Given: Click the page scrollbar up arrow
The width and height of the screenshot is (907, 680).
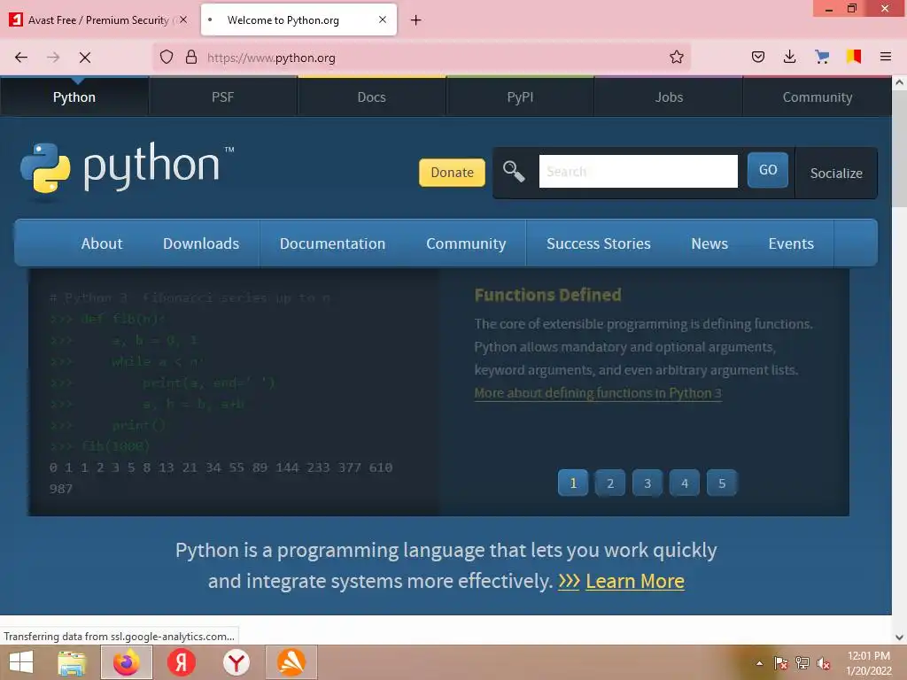Looking at the screenshot, I should (x=900, y=82).
